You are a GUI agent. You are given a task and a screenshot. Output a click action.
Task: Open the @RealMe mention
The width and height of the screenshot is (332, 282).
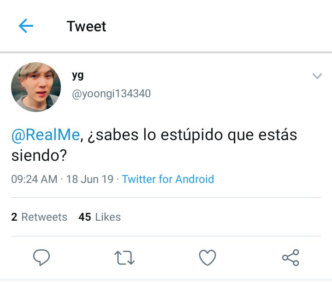(46, 135)
